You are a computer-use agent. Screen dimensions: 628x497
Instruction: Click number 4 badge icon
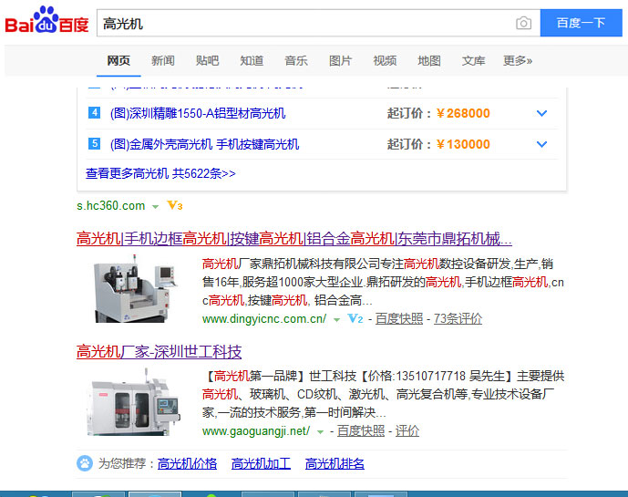coord(94,112)
